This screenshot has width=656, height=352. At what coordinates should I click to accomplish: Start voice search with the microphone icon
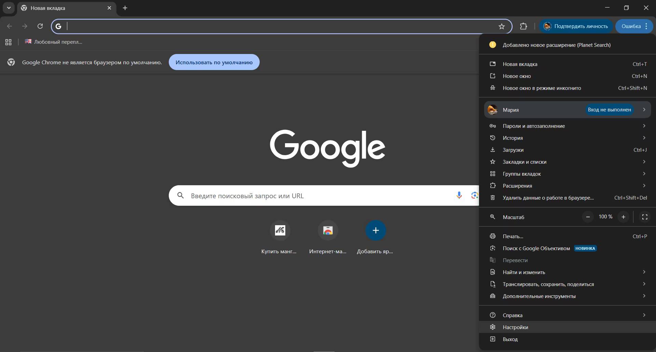459,195
